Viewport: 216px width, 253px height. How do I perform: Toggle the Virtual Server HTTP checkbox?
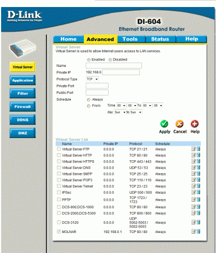[59, 155]
